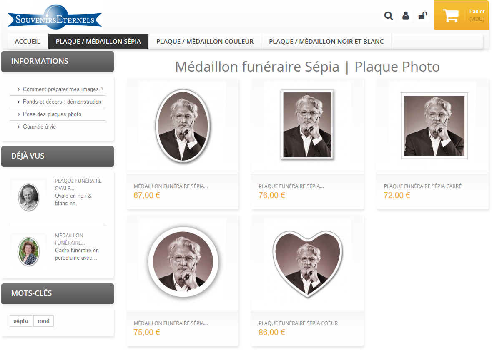492x350 pixels.
Task: Open the oval sepia medallion thumbnail
Action: 182,125
